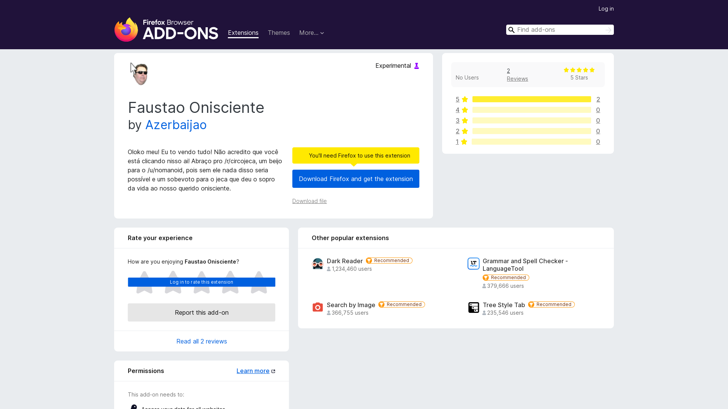This screenshot has width=728, height=409.
Task: Click Download Firefox and get the extension
Action: (x=356, y=179)
